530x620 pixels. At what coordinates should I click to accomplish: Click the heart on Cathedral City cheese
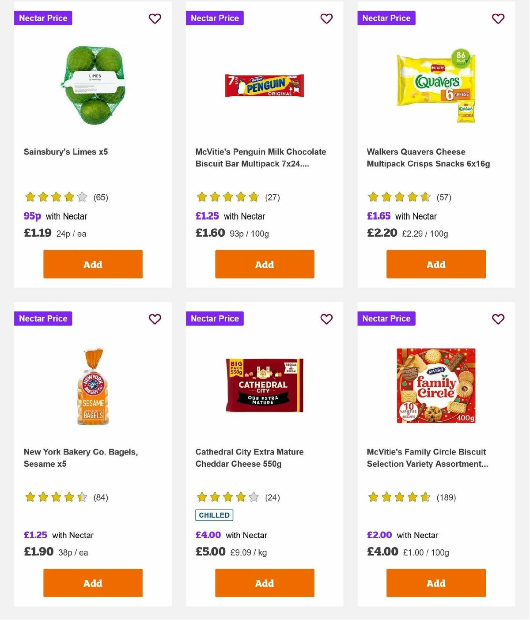pos(326,319)
